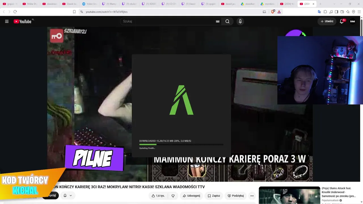Click the Udostępnij share button
The image size is (363, 204).
[x=191, y=195]
